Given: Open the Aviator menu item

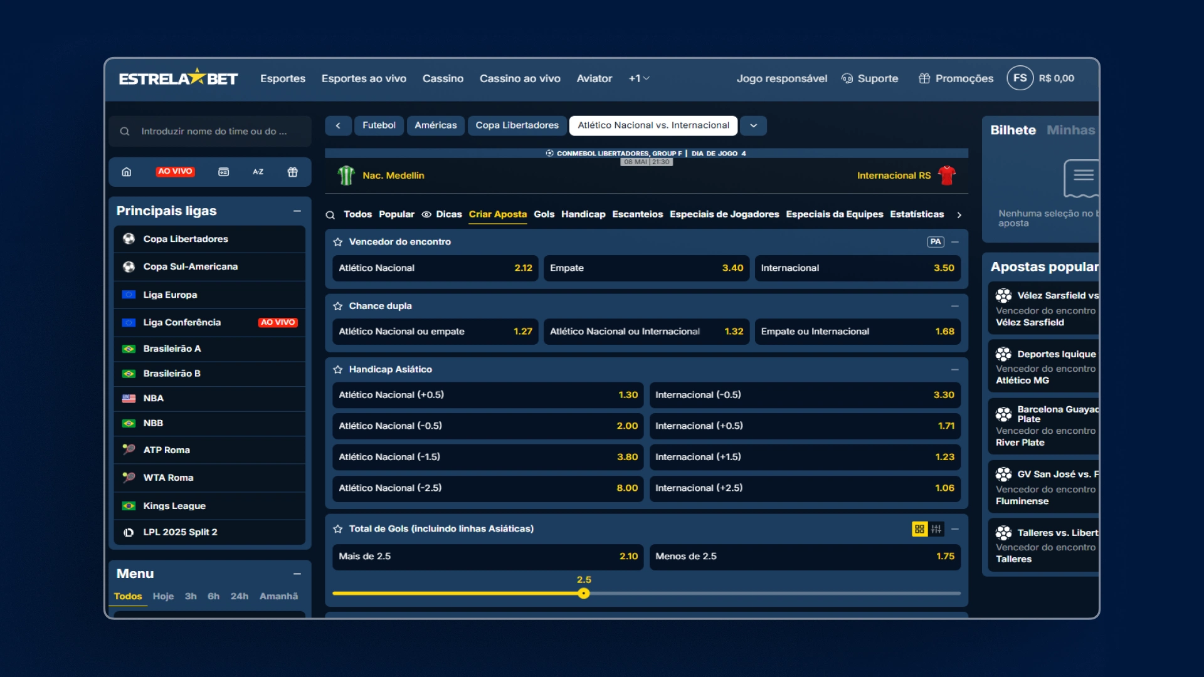Looking at the screenshot, I should tap(594, 78).
